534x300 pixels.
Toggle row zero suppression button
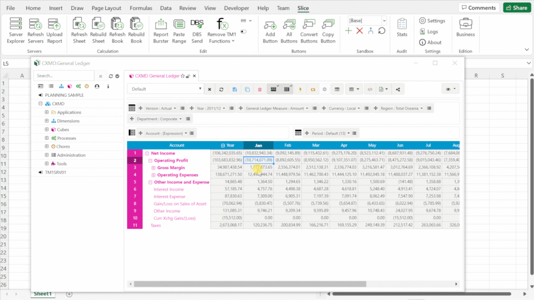(x=273, y=89)
